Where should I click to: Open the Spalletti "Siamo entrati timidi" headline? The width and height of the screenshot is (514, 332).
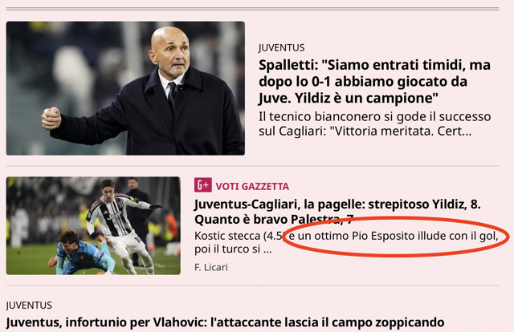coord(374,82)
